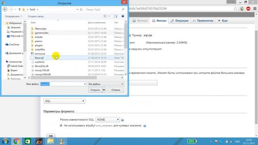Click the Отмена button

click(x=116, y=90)
